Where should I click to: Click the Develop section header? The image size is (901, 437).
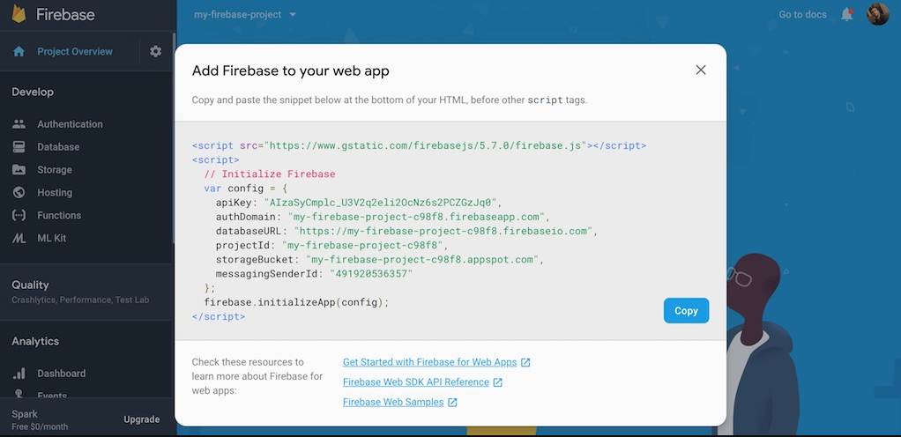(x=33, y=92)
